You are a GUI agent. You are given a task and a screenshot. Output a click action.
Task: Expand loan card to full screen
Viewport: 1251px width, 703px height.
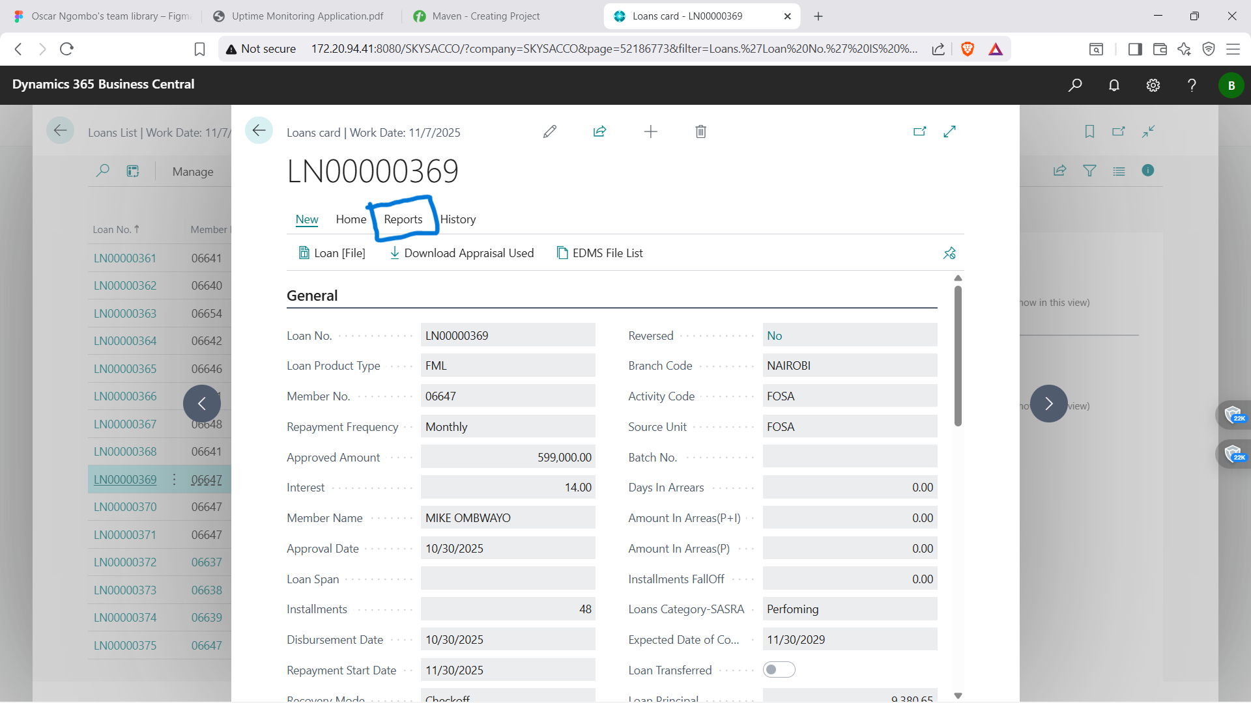[x=949, y=131]
